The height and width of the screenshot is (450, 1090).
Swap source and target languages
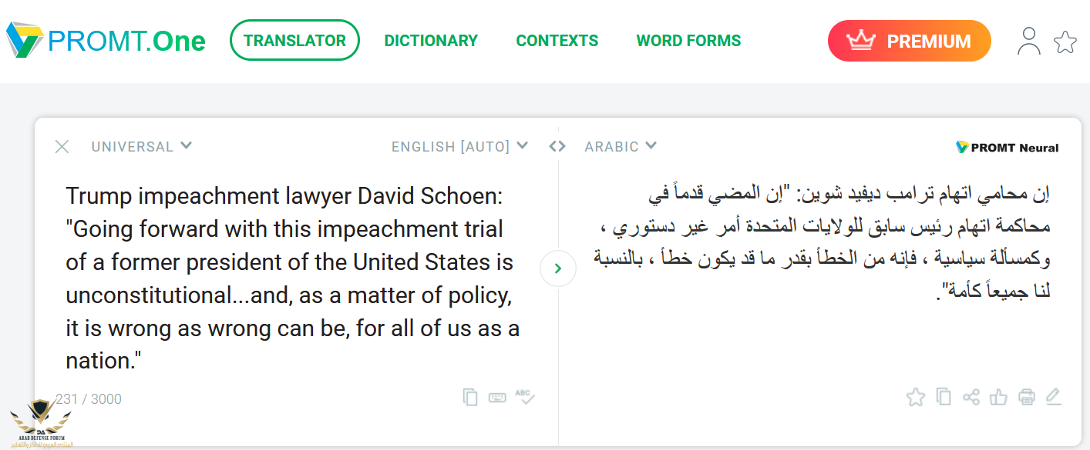557,146
